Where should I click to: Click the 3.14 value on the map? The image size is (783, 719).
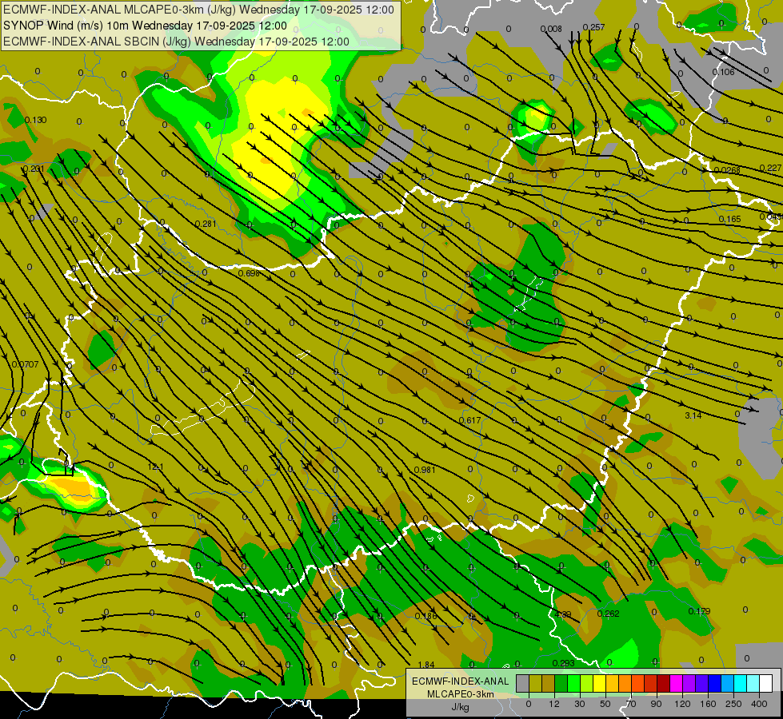point(693,415)
